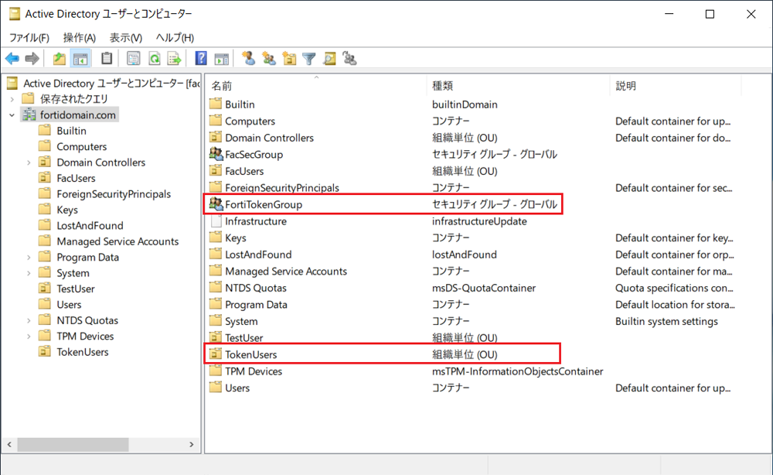Open the 表示(V) menu
Image resolution: width=773 pixels, height=475 pixels.
[125, 37]
